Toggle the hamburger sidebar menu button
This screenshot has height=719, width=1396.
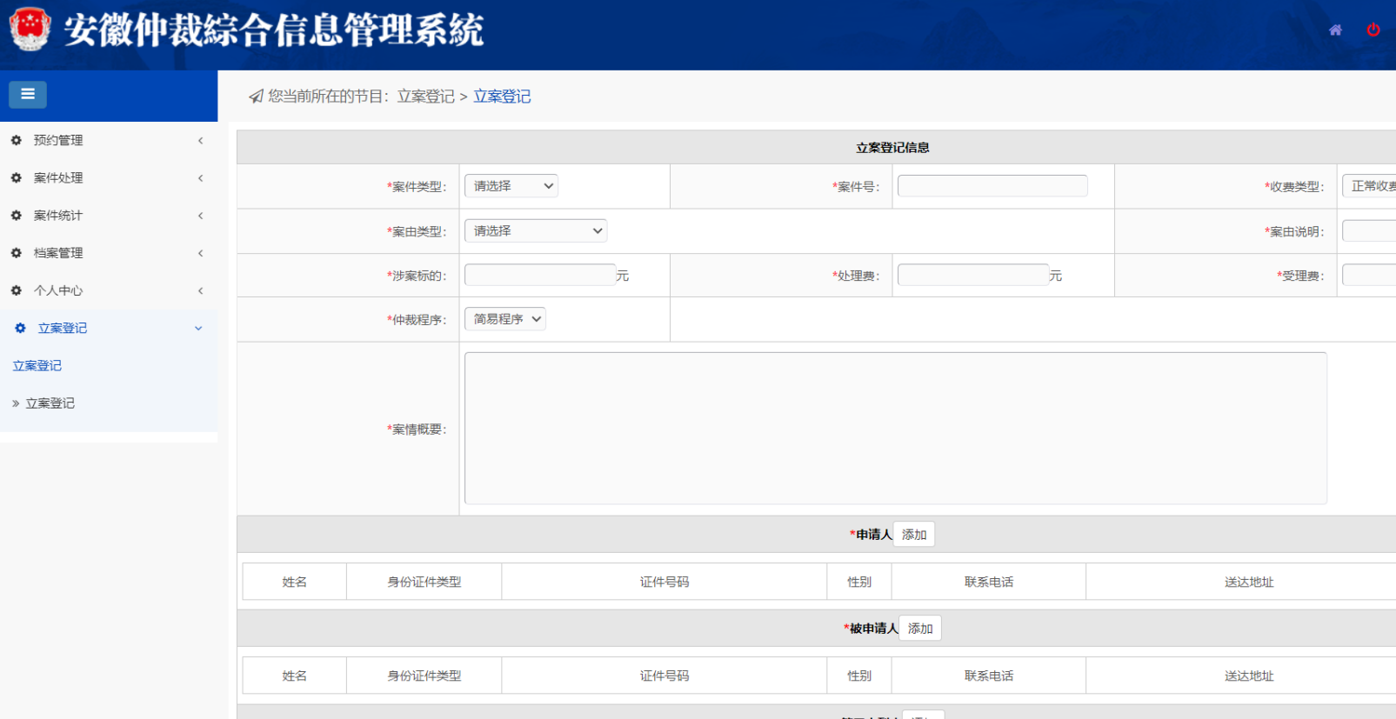(28, 94)
